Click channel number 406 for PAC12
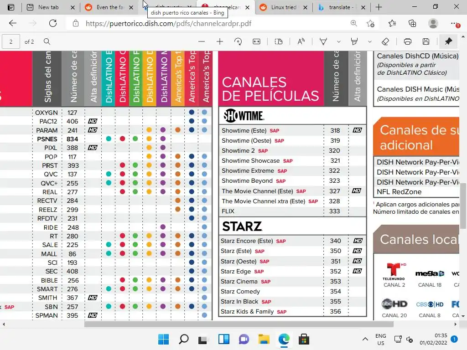This screenshot has height=350, width=467. [73, 121]
